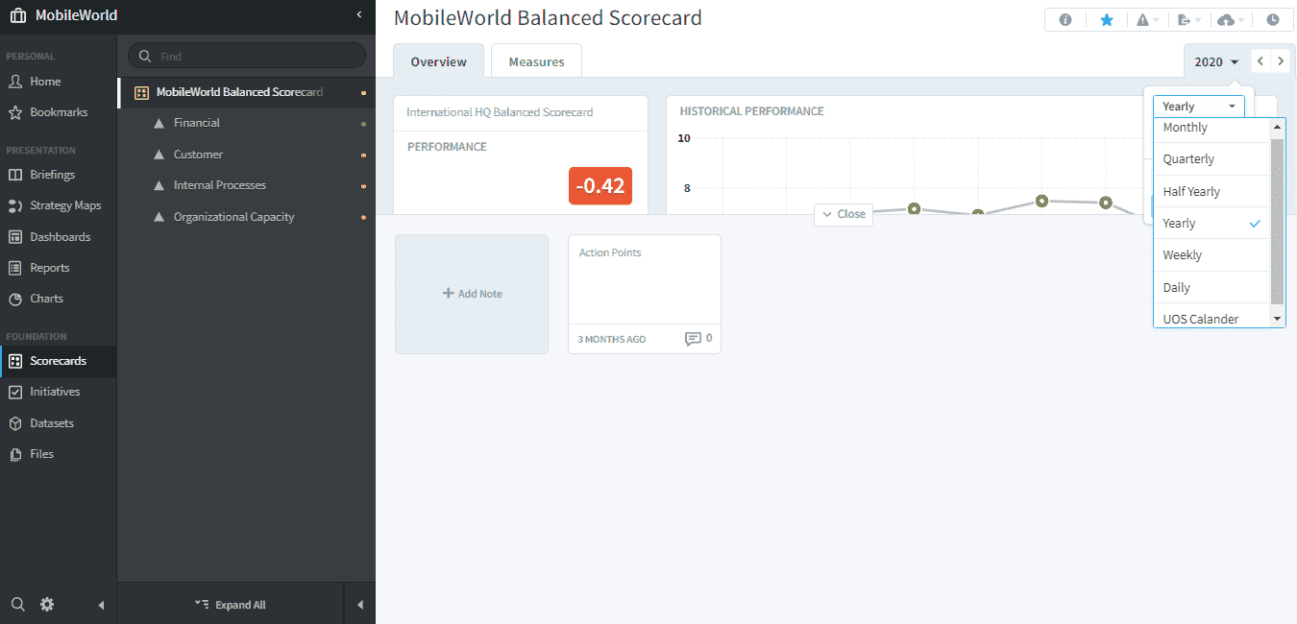Open Scorecards in the sidebar

(58, 361)
